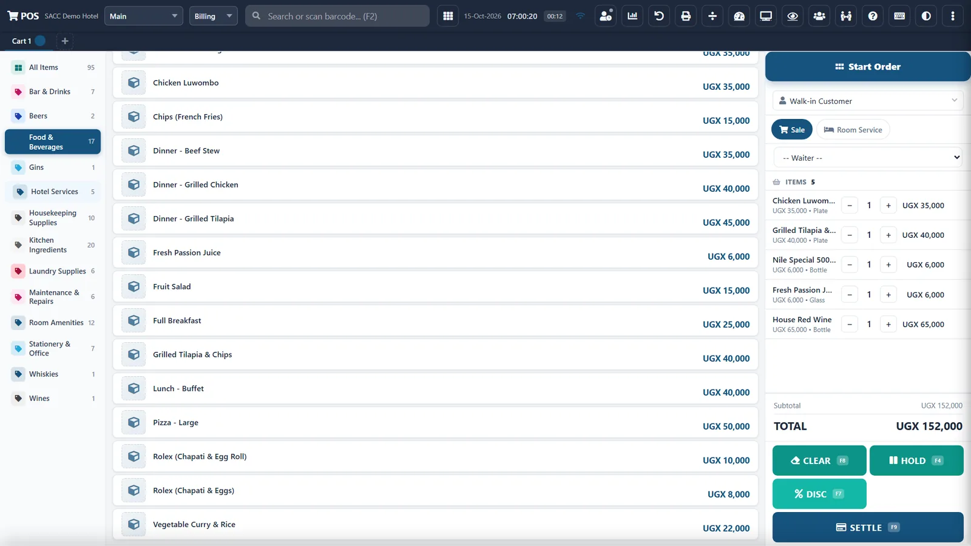Click the Start Order button
The image size is (971, 546).
pos(868,67)
